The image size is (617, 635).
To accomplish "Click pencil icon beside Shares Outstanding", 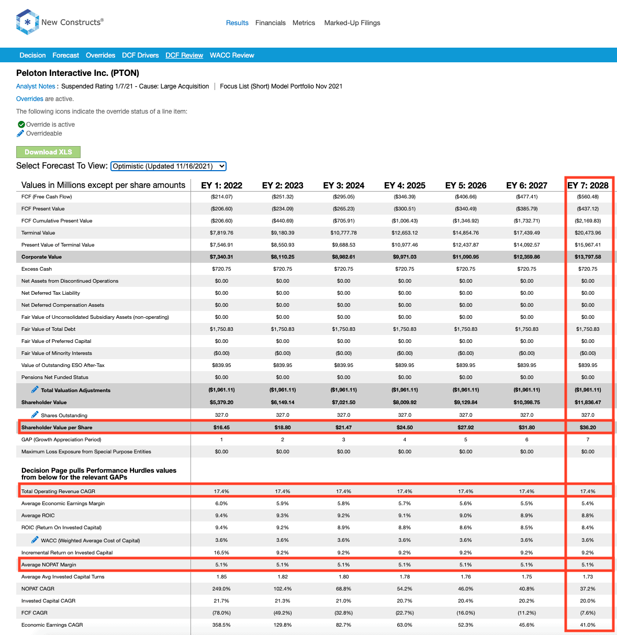I will (x=35, y=415).
